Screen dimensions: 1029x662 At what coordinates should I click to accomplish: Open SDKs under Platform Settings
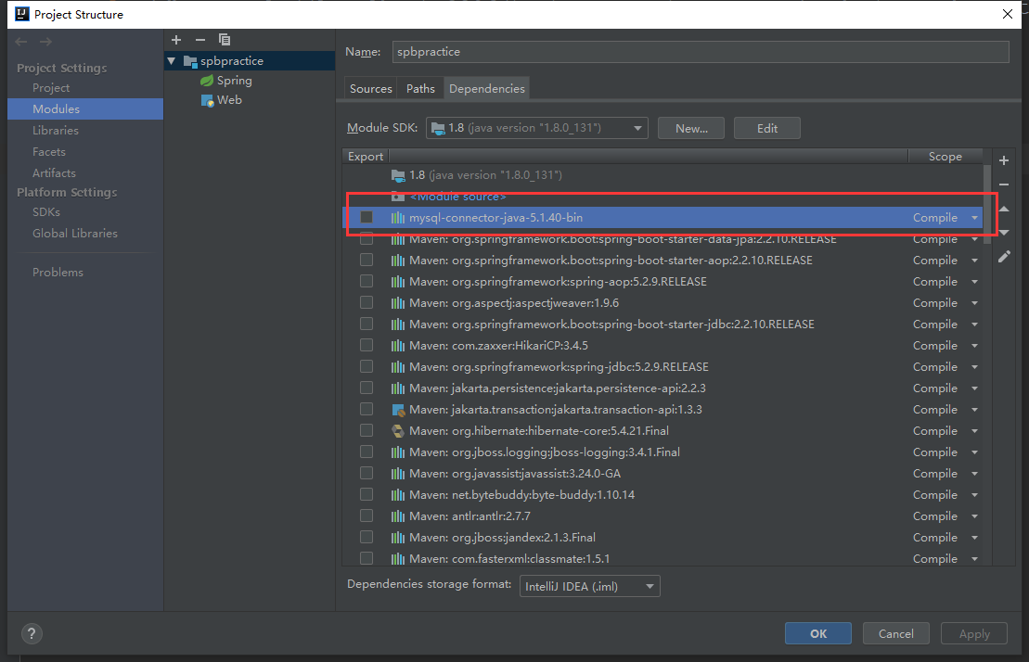pos(46,212)
